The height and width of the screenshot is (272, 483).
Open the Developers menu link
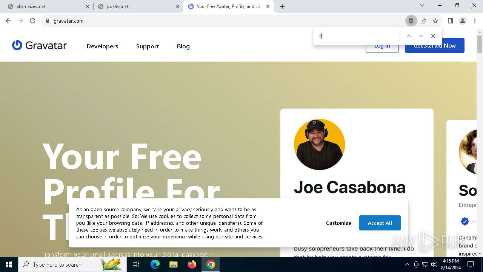[x=103, y=46]
